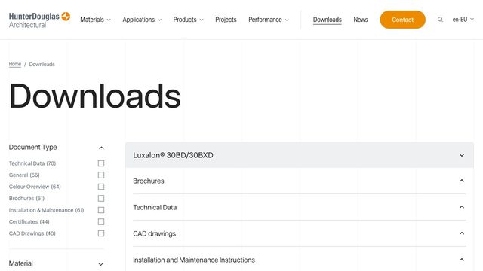Check the Technical Data (70) filter
This screenshot has width=483, height=271.
[x=101, y=163]
